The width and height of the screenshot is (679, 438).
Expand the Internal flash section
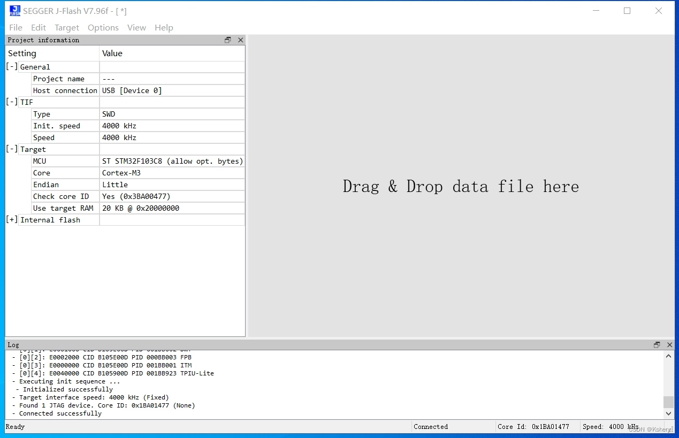(x=12, y=219)
